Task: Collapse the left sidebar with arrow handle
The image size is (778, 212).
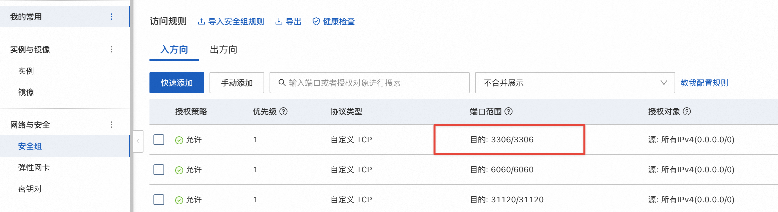Action: pyautogui.click(x=138, y=141)
